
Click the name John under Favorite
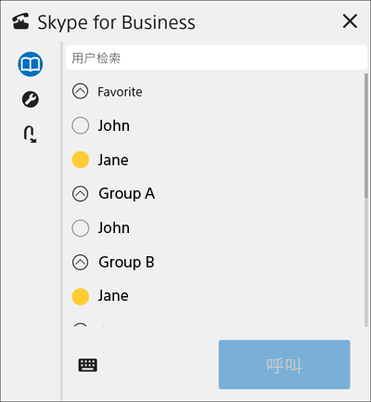coord(114,126)
